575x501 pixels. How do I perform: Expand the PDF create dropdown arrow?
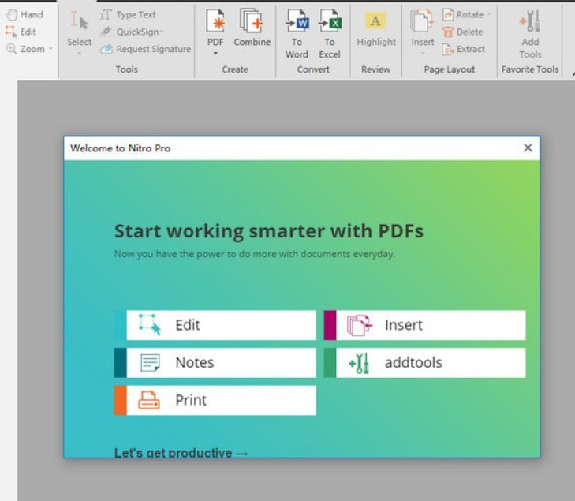215,54
